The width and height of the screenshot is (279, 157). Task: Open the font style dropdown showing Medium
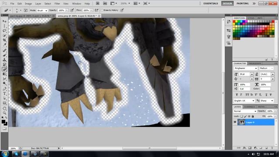[x=266, y=68]
